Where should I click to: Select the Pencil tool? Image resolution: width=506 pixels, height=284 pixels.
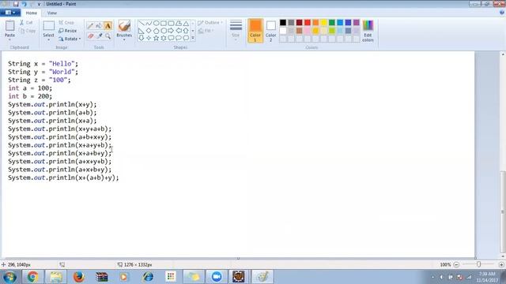click(x=90, y=26)
